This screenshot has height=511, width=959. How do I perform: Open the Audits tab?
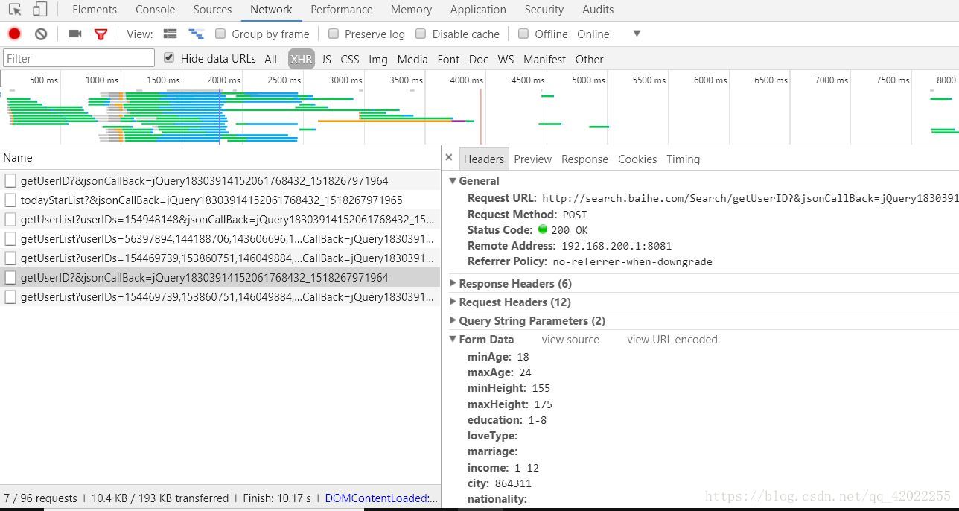pos(598,10)
